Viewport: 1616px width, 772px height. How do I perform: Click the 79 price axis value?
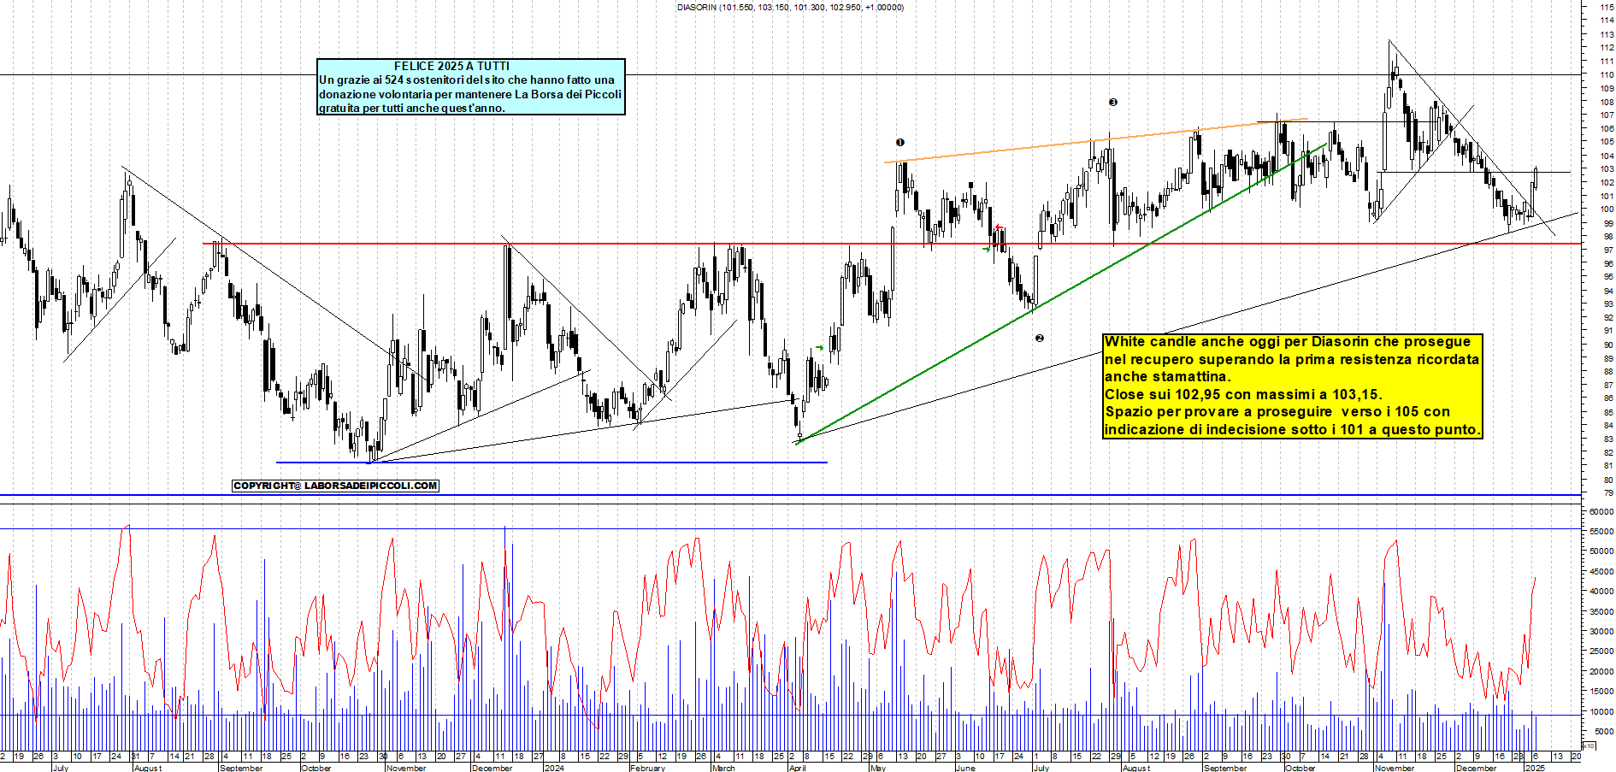click(x=1608, y=493)
